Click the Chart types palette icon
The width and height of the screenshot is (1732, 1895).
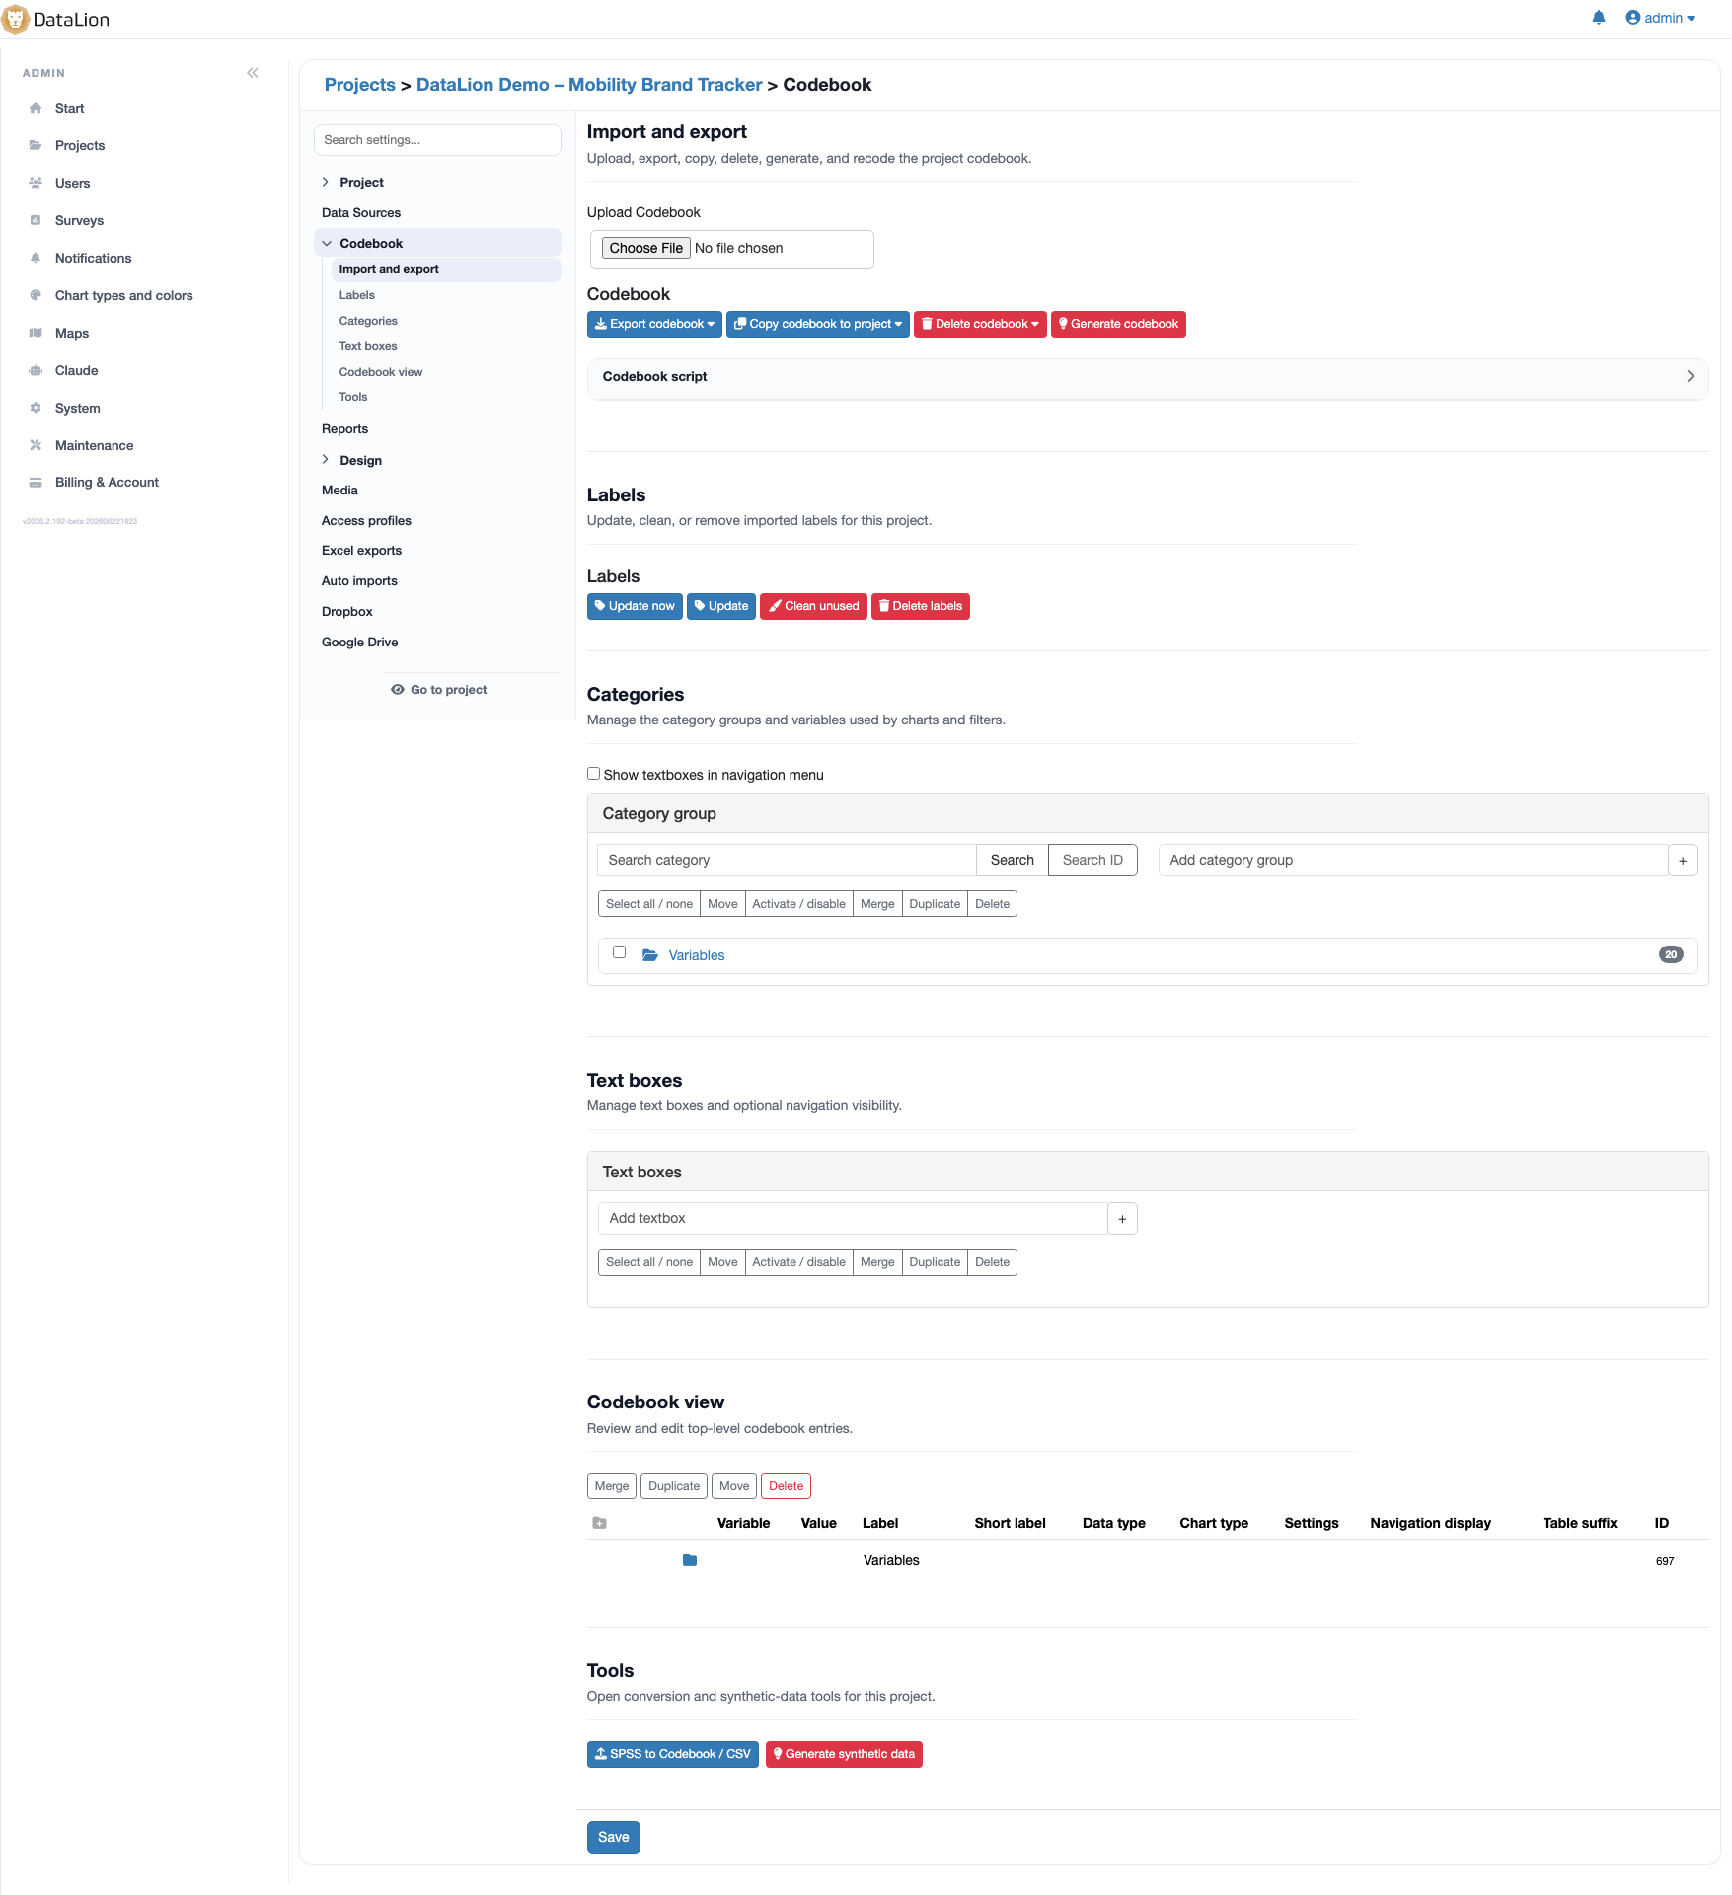click(x=36, y=295)
